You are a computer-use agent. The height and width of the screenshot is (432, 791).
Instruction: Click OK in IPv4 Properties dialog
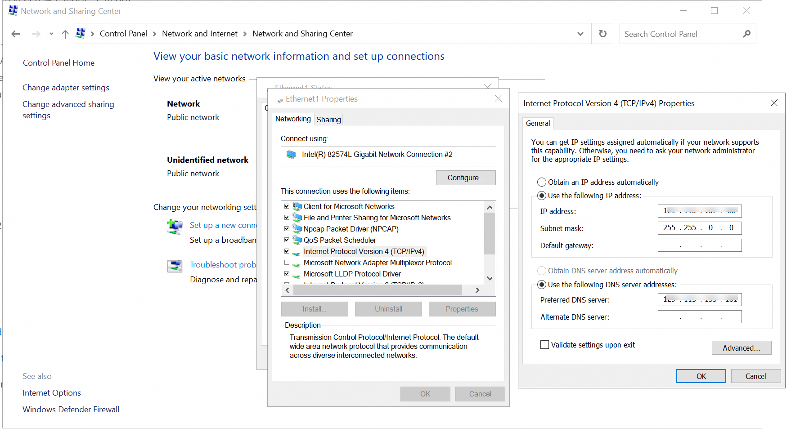pyautogui.click(x=701, y=376)
